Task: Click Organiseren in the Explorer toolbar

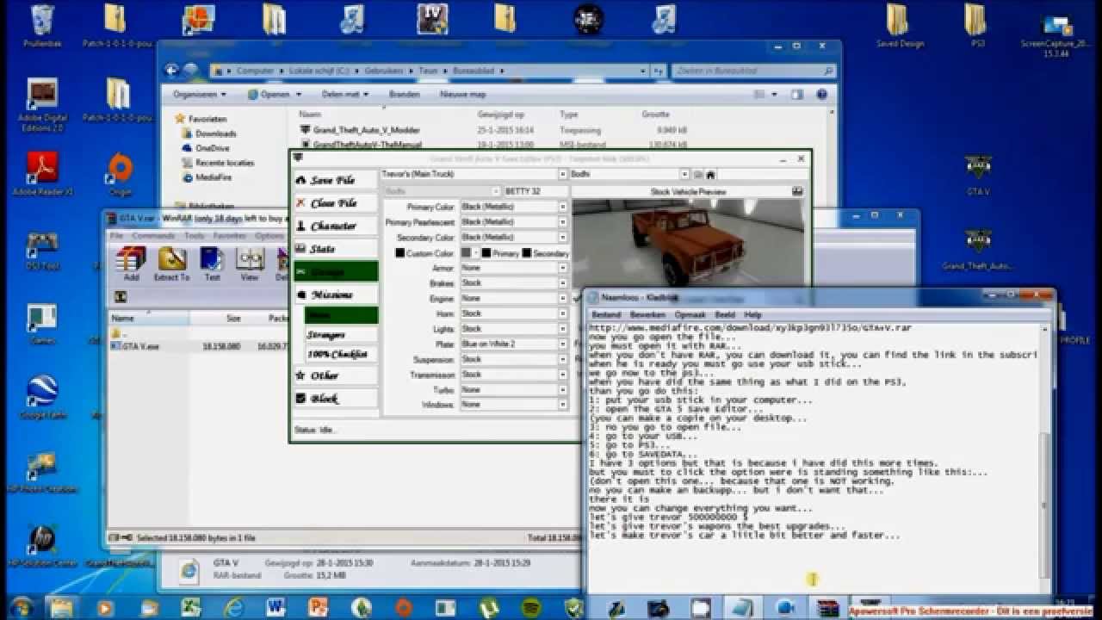Action: point(199,95)
